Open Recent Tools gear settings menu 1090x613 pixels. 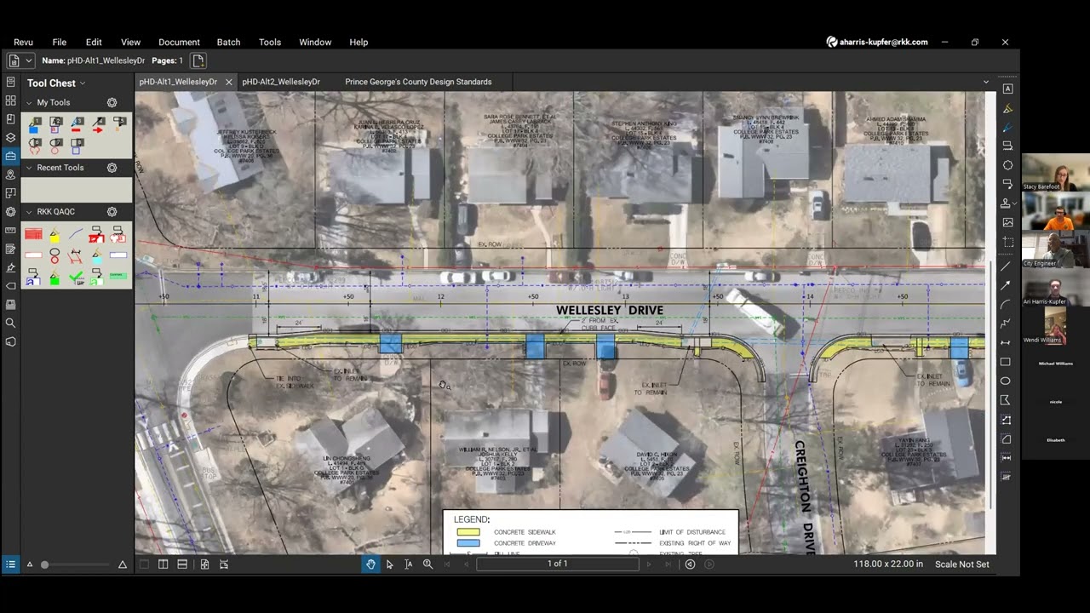pyautogui.click(x=112, y=168)
